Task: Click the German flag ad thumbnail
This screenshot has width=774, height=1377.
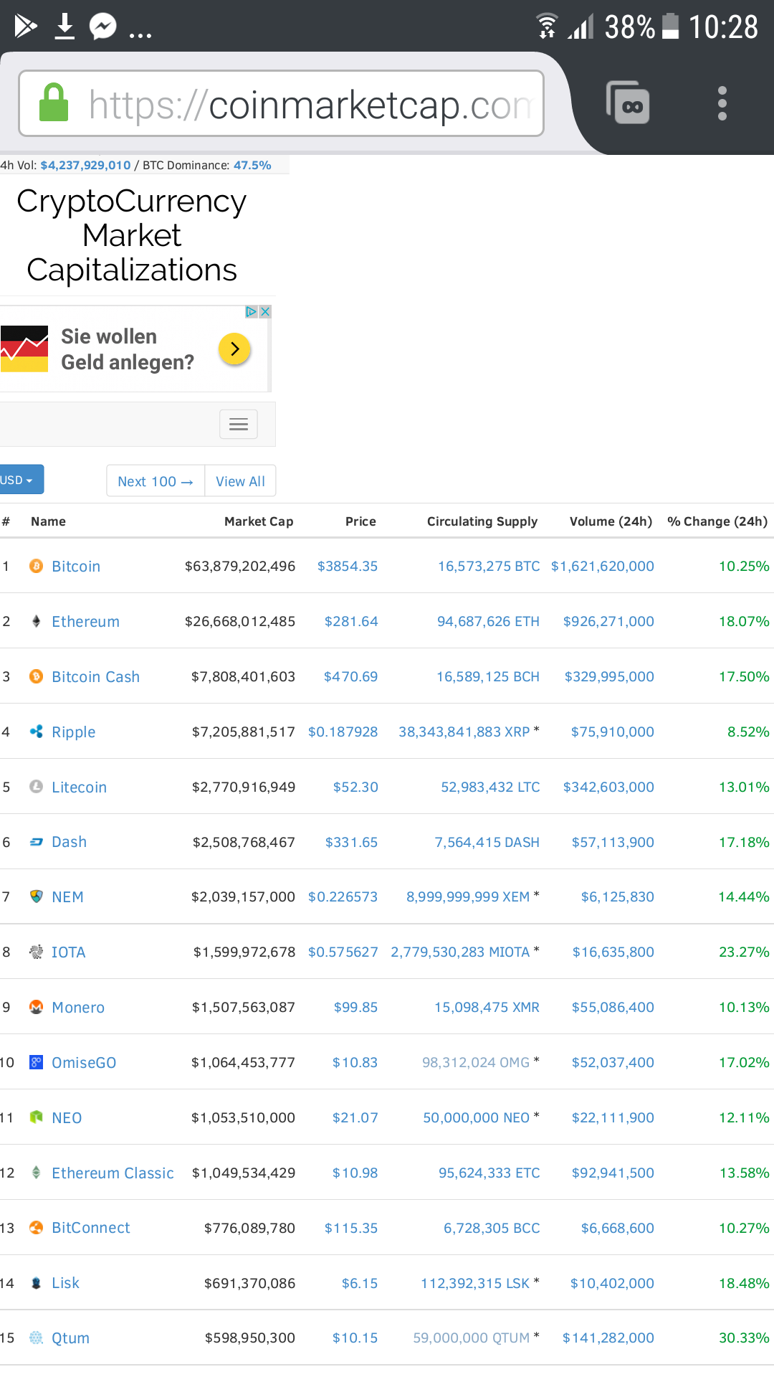Action: pos(24,349)
